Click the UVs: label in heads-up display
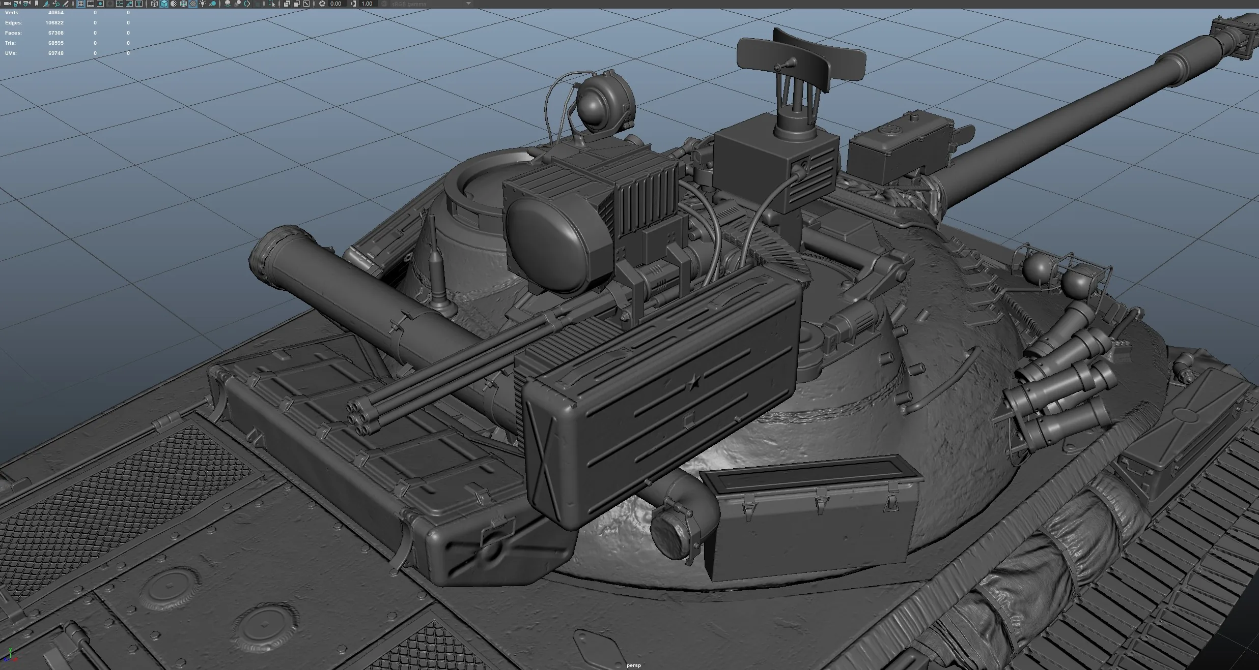This screenshot has height=670, width=1259. [11, 53]
